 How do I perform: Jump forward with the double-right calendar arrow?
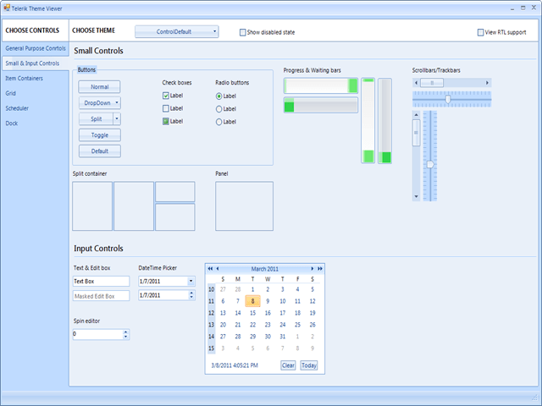tap(320, 269)
